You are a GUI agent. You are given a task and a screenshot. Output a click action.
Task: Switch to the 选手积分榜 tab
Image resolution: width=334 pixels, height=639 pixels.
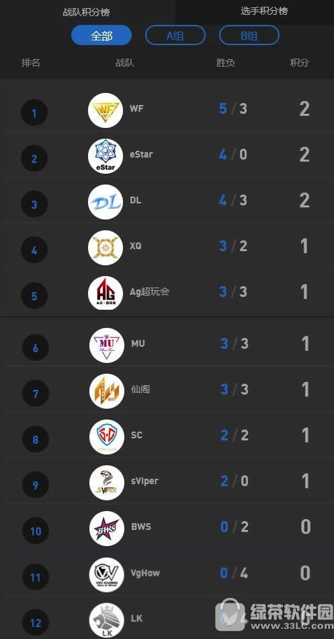point(264,11)
